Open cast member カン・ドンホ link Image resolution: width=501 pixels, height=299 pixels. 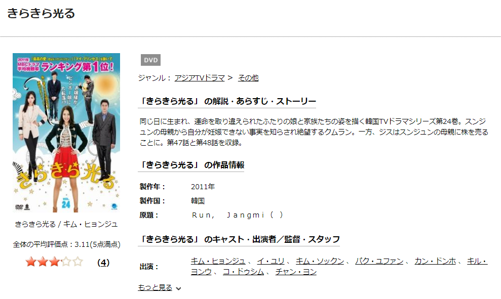point(435,261)
